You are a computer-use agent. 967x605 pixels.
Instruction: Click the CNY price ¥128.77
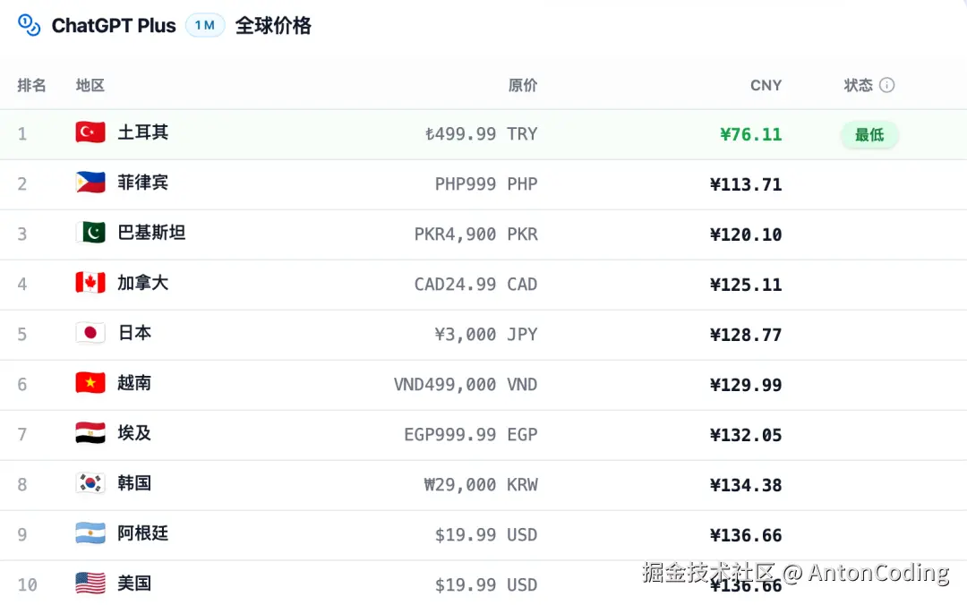click(746, 335)
